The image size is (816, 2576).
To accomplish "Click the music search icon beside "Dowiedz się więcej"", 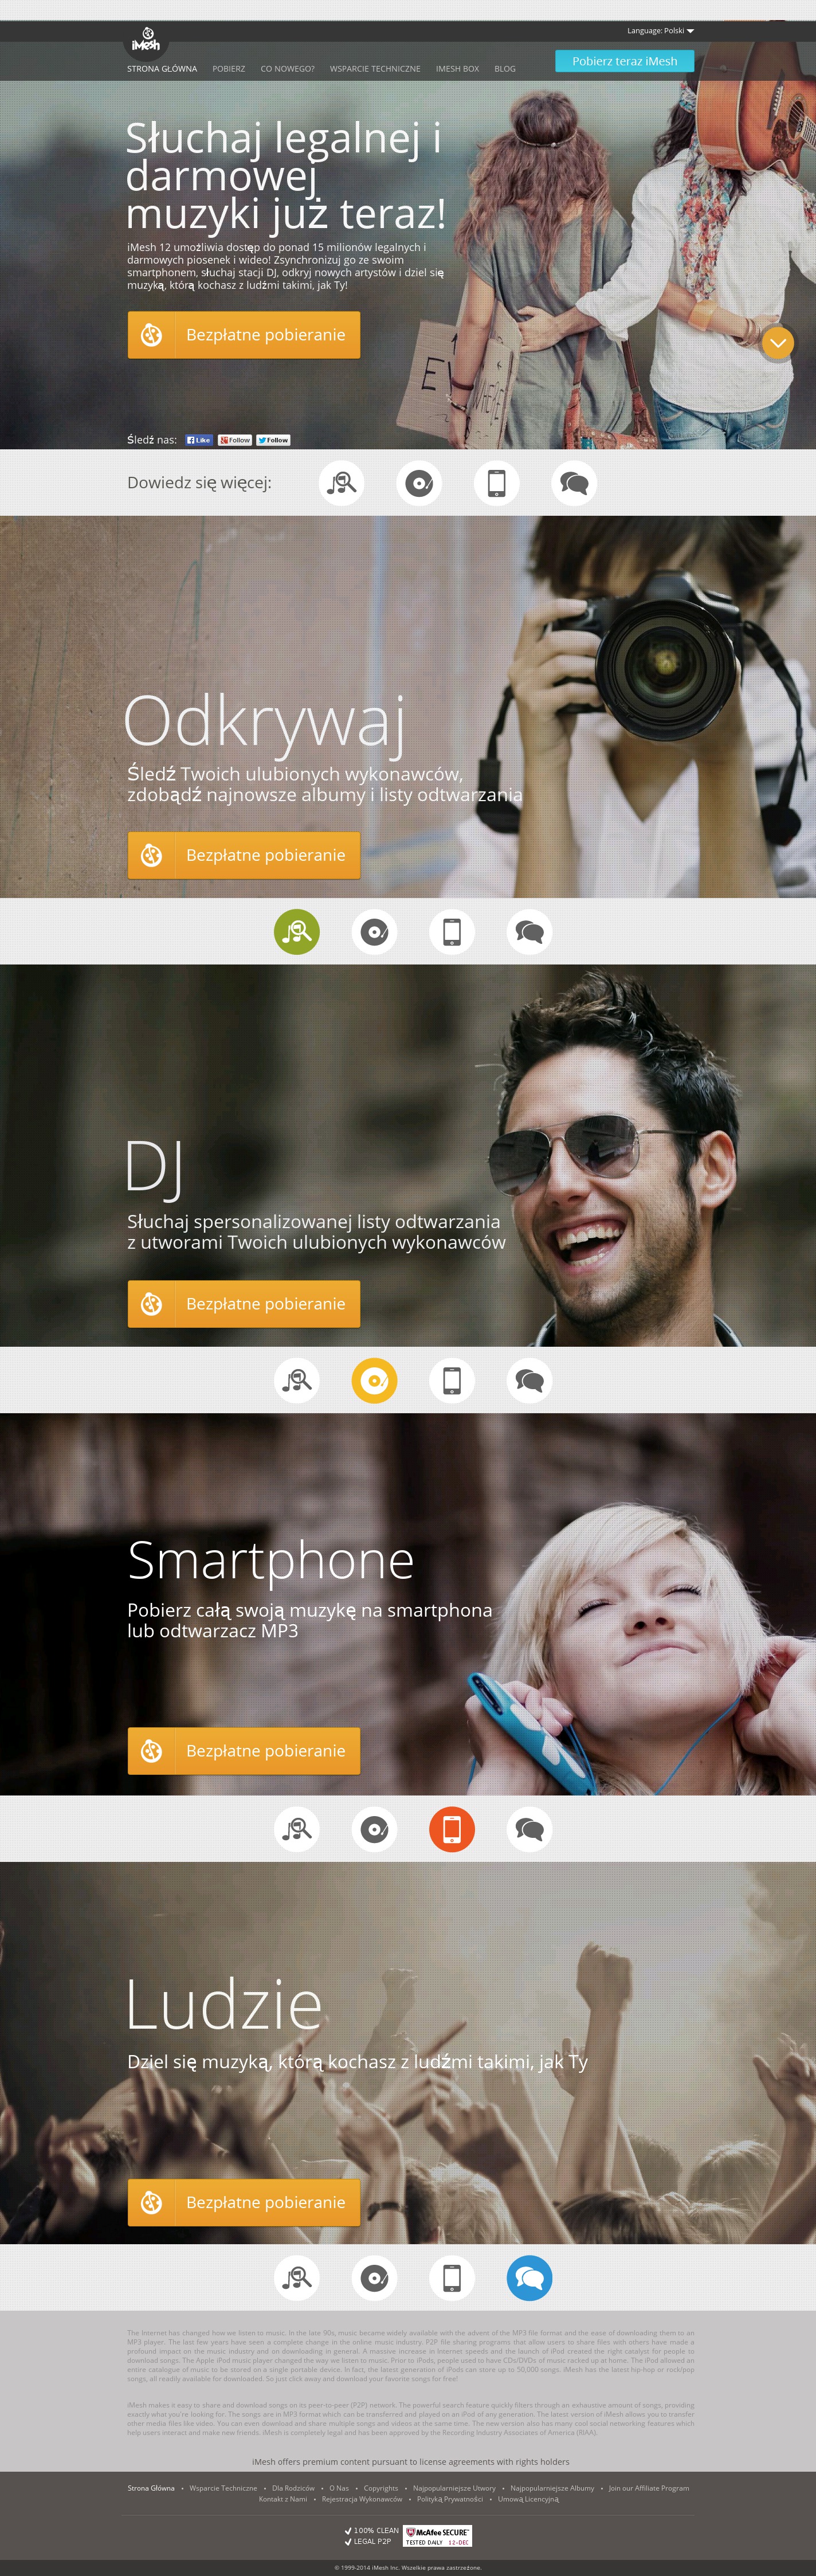I will (341, 483).
